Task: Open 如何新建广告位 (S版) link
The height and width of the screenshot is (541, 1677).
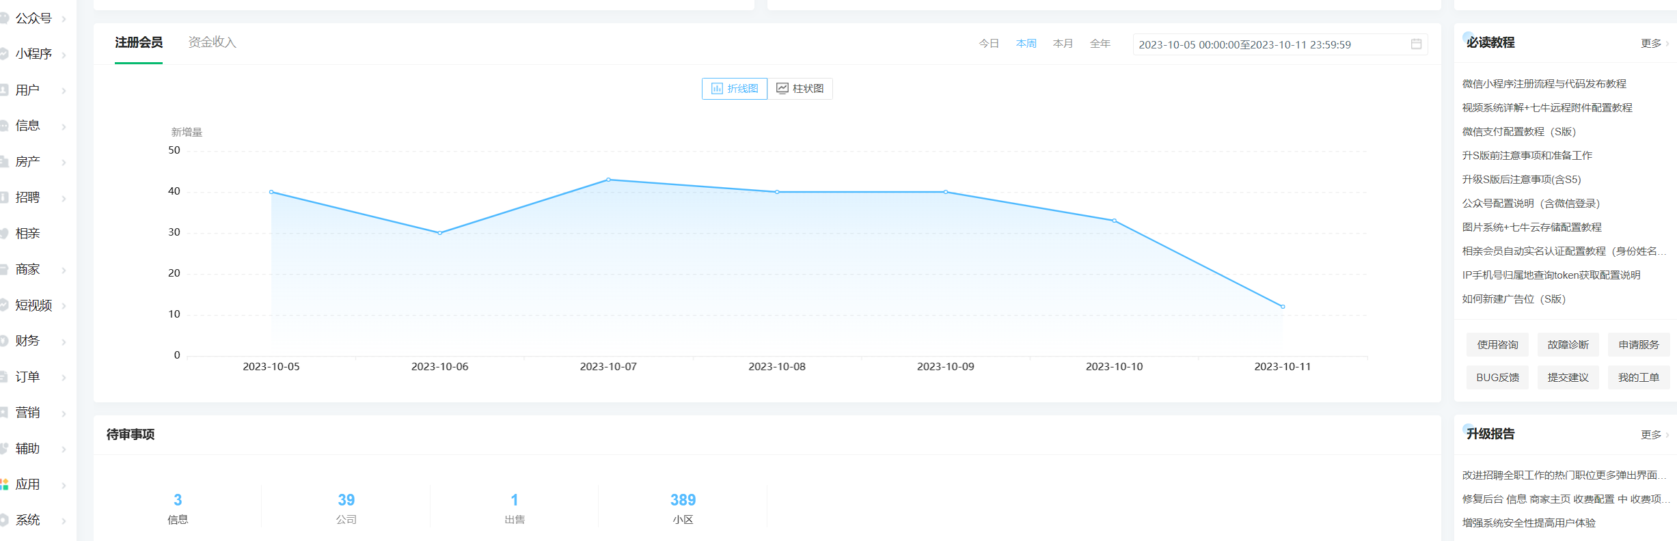Action: [1514, 299]
